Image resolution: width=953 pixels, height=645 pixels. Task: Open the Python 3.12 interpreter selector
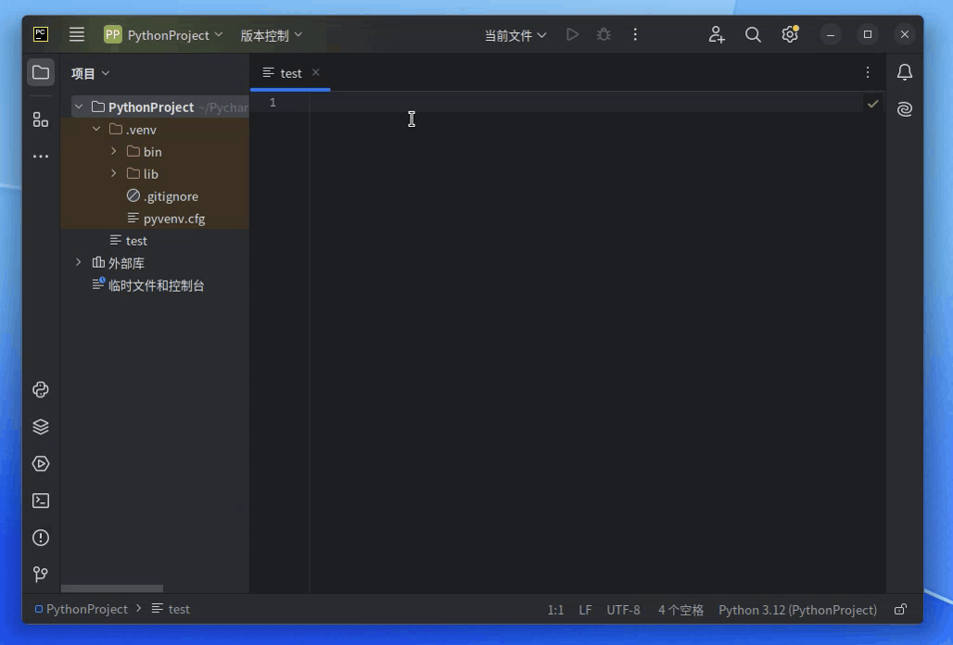[797, 610]
